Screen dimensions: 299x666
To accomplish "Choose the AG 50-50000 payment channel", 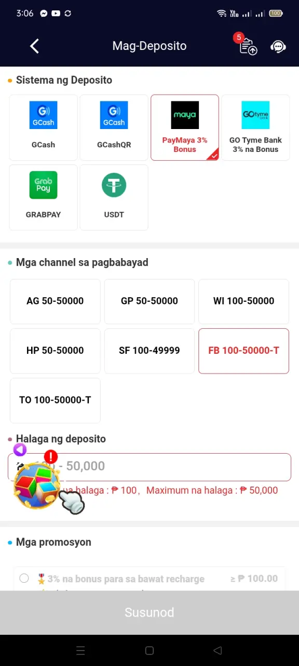I will (55, 301).
